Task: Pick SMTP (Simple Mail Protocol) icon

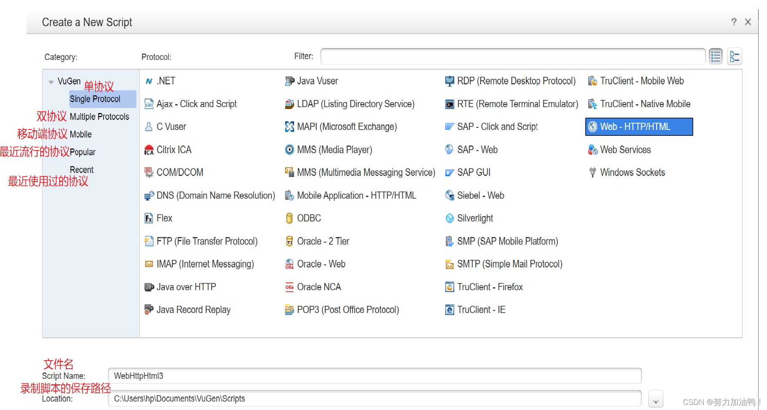Action: (449, 264)
